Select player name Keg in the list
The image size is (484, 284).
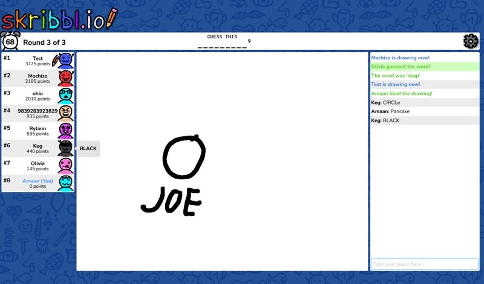(x=38, y=146)
